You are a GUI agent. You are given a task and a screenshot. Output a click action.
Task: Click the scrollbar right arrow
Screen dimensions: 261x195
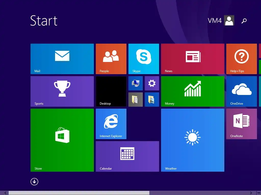pos(251,193)
